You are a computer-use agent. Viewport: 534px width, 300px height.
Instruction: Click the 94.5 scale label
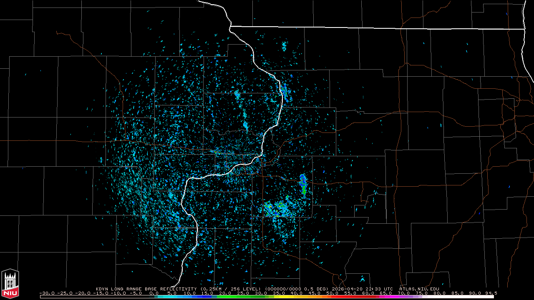(x=491, y=293)
